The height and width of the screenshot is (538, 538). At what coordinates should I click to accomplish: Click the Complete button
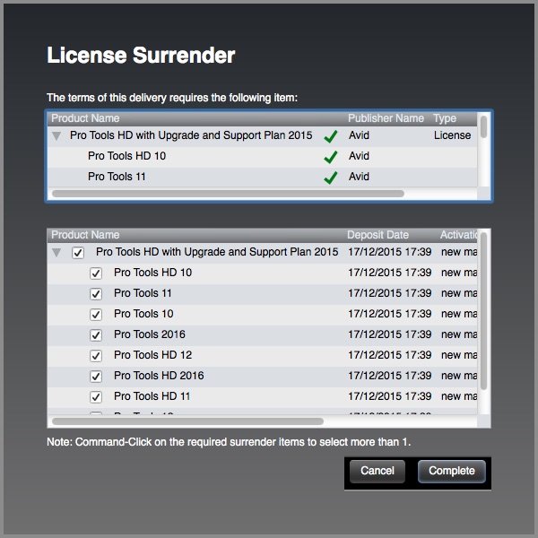[451, 471]
